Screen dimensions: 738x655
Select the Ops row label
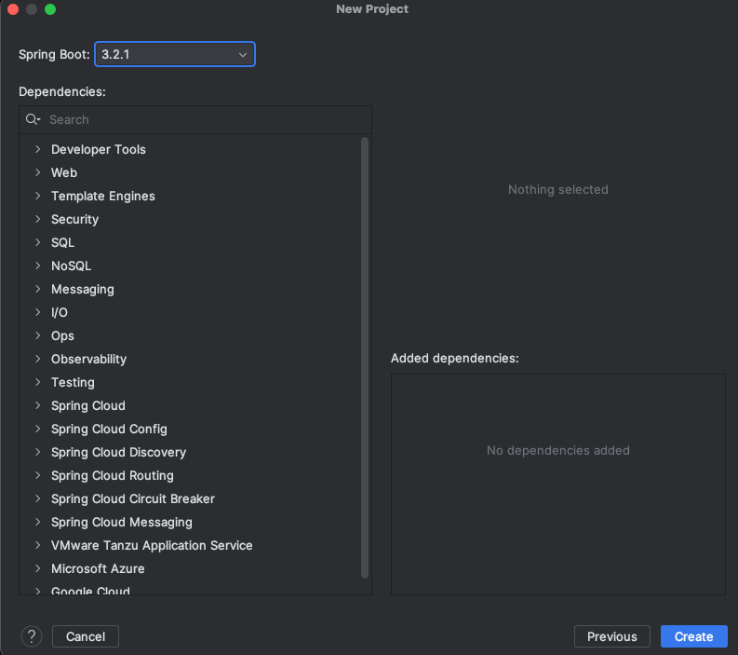click(x=62, y=336)
